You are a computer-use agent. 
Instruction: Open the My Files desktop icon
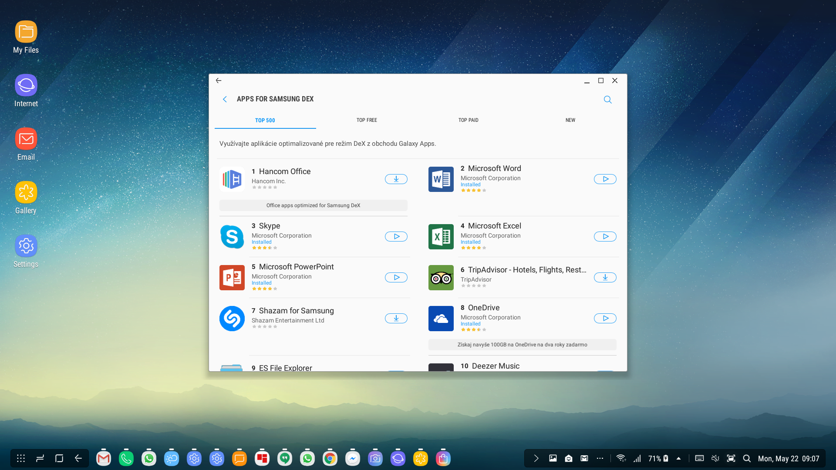tap(26, 37)
